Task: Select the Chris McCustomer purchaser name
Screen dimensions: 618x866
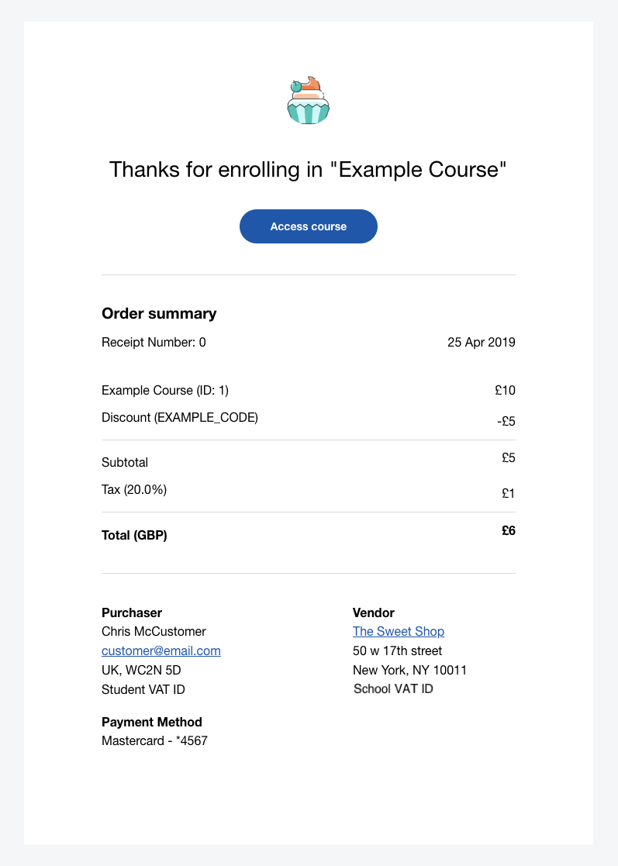Action: [154, 631]
